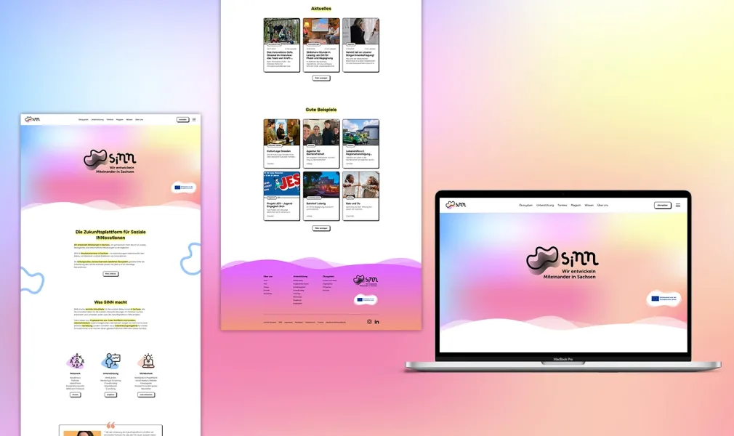The height and width of the screenshot is (436, 734).
Task: Open the Bürger:innenbefragung news card
Action: pyautogui.click(x=360, y=45)
